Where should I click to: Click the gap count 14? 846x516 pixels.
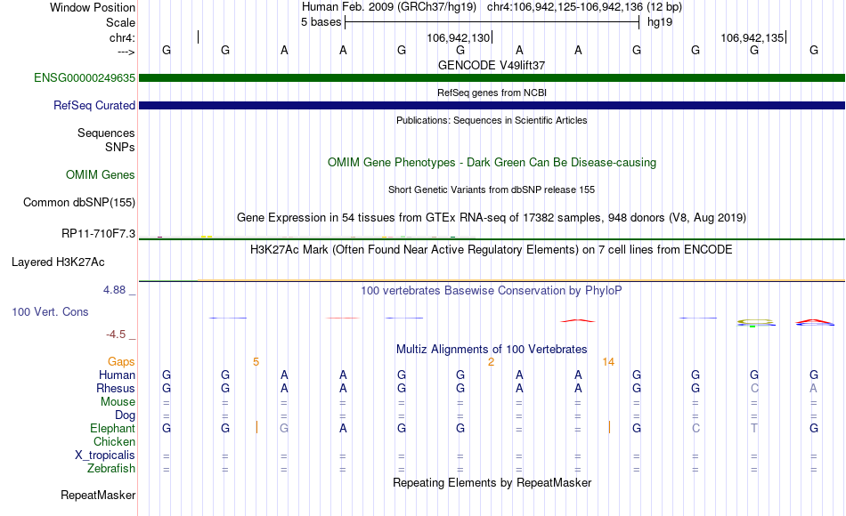tap(608, 362)
